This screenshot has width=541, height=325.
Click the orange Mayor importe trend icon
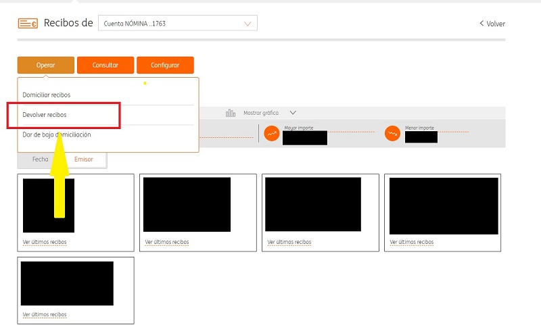click(x=271, y=134)
